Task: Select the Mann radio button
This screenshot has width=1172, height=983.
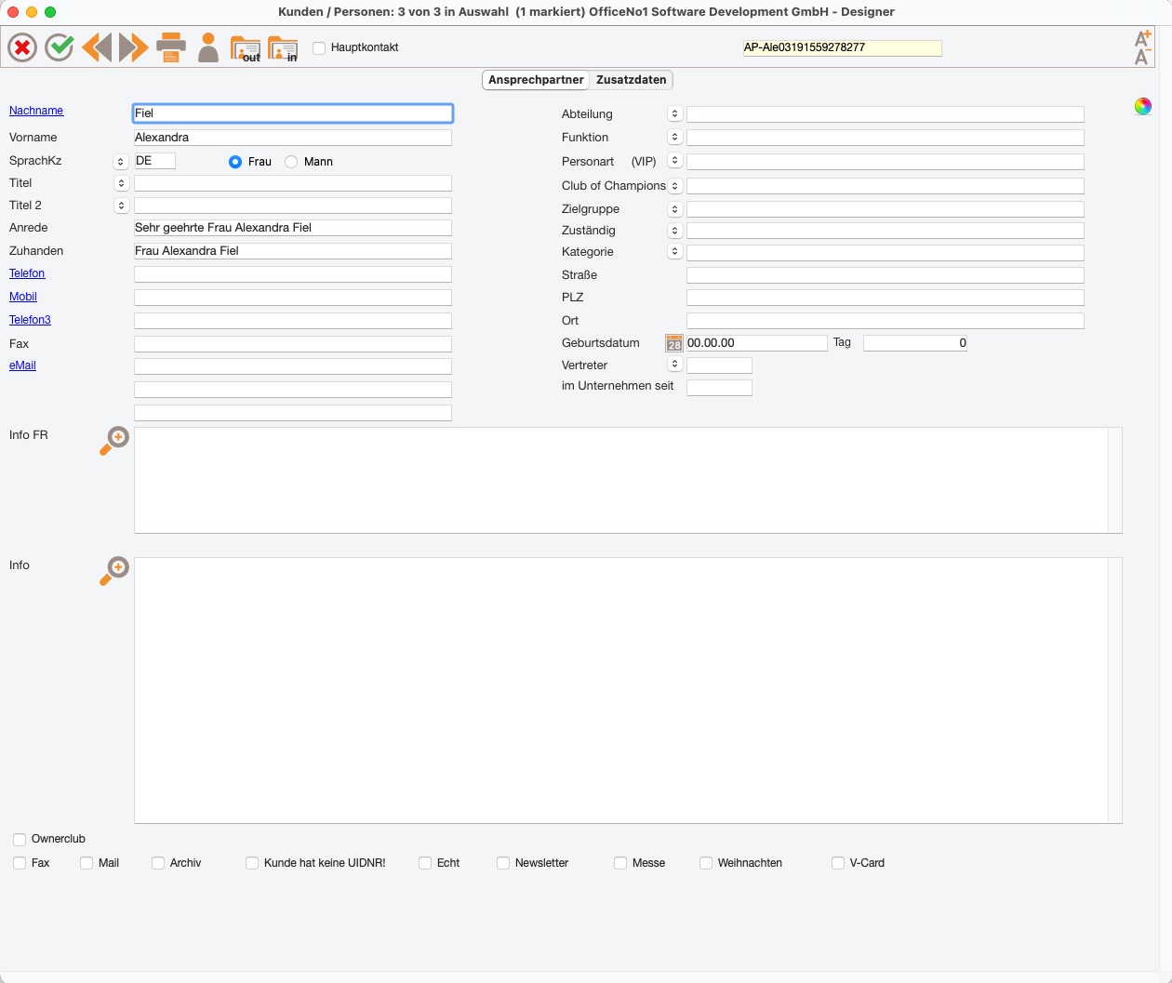Action: [x=291, y=162]
